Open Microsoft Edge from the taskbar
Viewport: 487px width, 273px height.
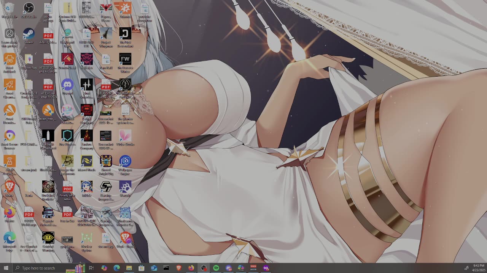pos(116,268)
